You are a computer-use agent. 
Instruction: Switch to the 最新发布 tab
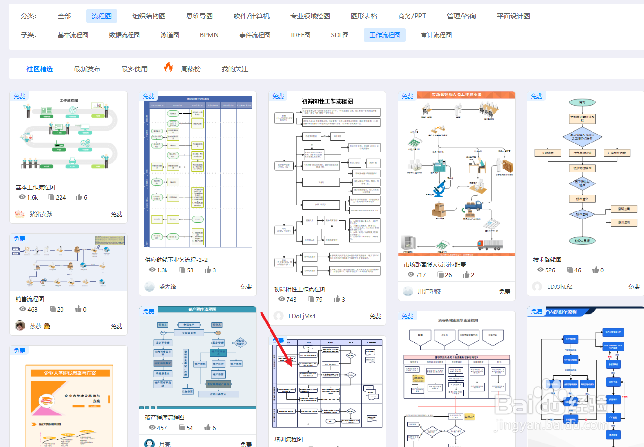tap(87, 68)
